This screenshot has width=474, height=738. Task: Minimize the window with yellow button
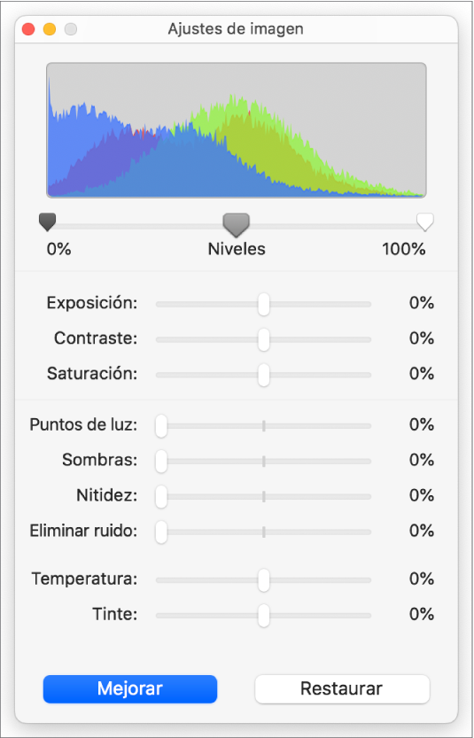click(50, 29)
